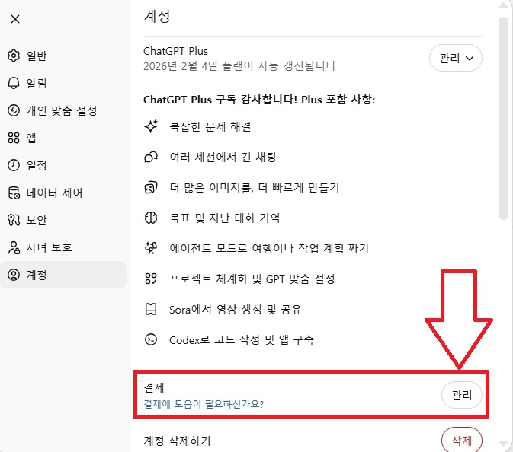The image size is (513, 452).
Task: Click the red 삭제 button for account deletion
Action: (x=462, y=440)
